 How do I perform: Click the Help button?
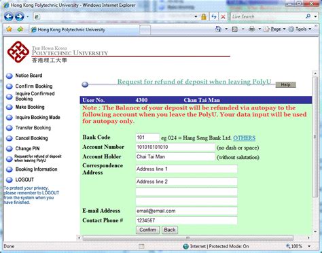[x=285, y=84]
